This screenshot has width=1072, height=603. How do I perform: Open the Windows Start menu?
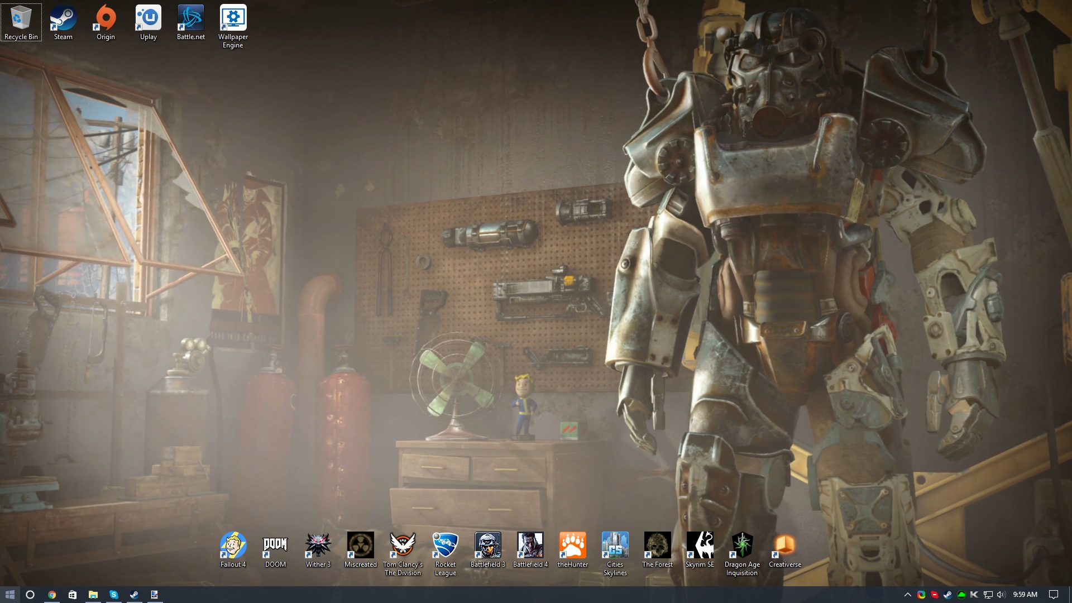pyautogui.click(x=10, y=595)
